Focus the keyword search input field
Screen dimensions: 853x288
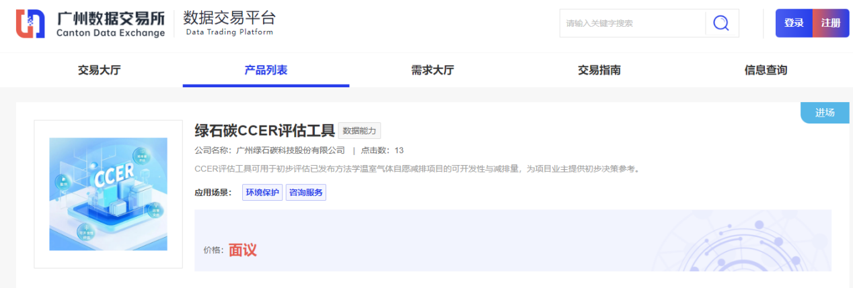click(x=632, y=23)
